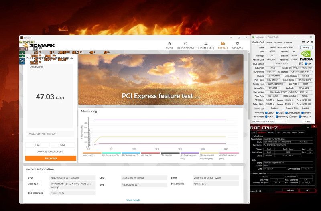Select the RESULTS section in 3DMark

pyautogui.click(x=223, y=45)
